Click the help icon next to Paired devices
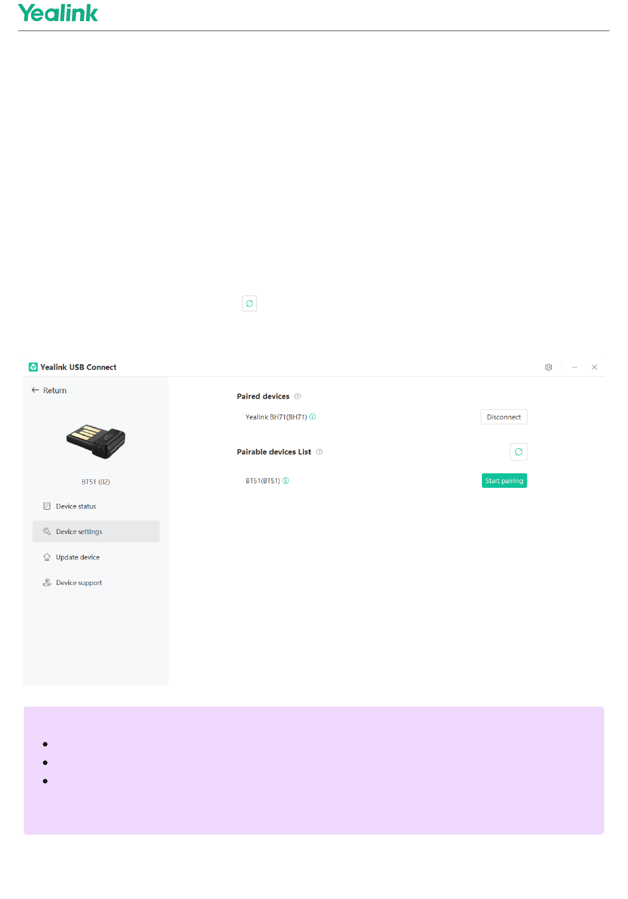 click(297, 397)
